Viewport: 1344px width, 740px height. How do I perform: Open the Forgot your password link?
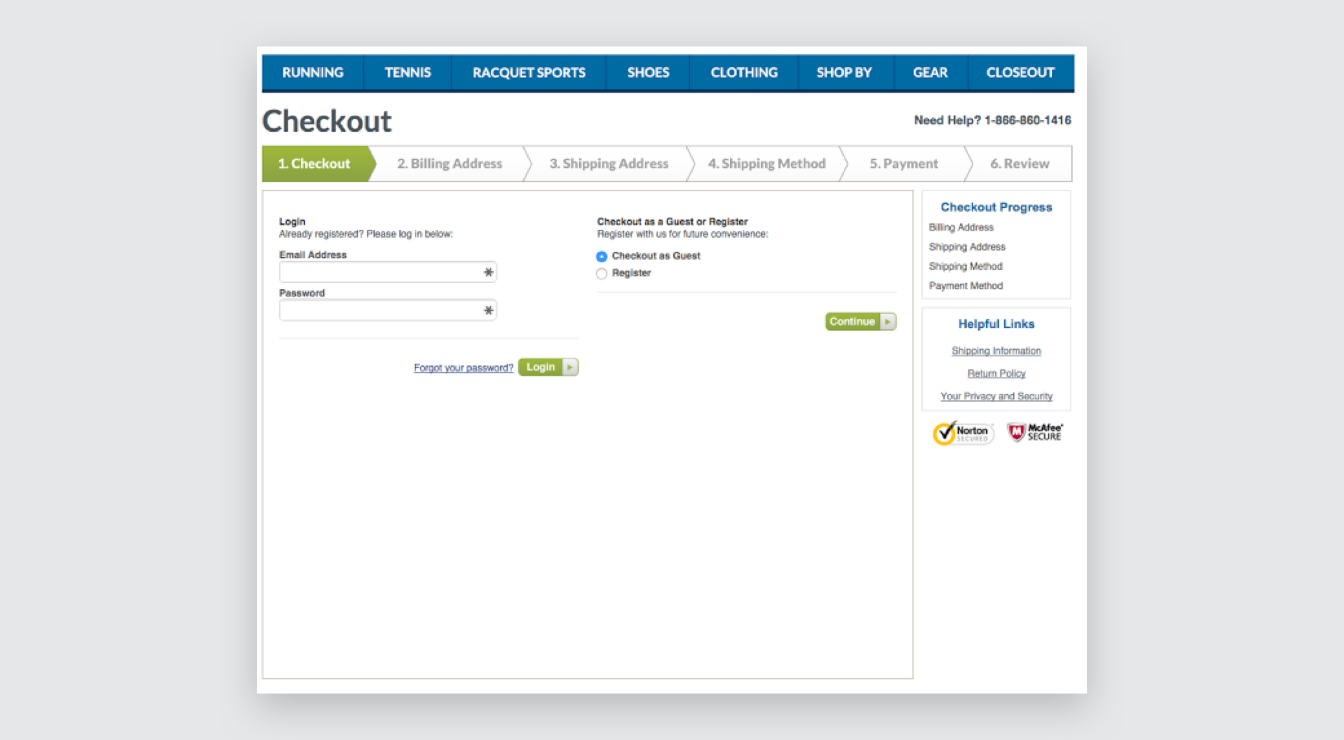click(x=463, y=367)
